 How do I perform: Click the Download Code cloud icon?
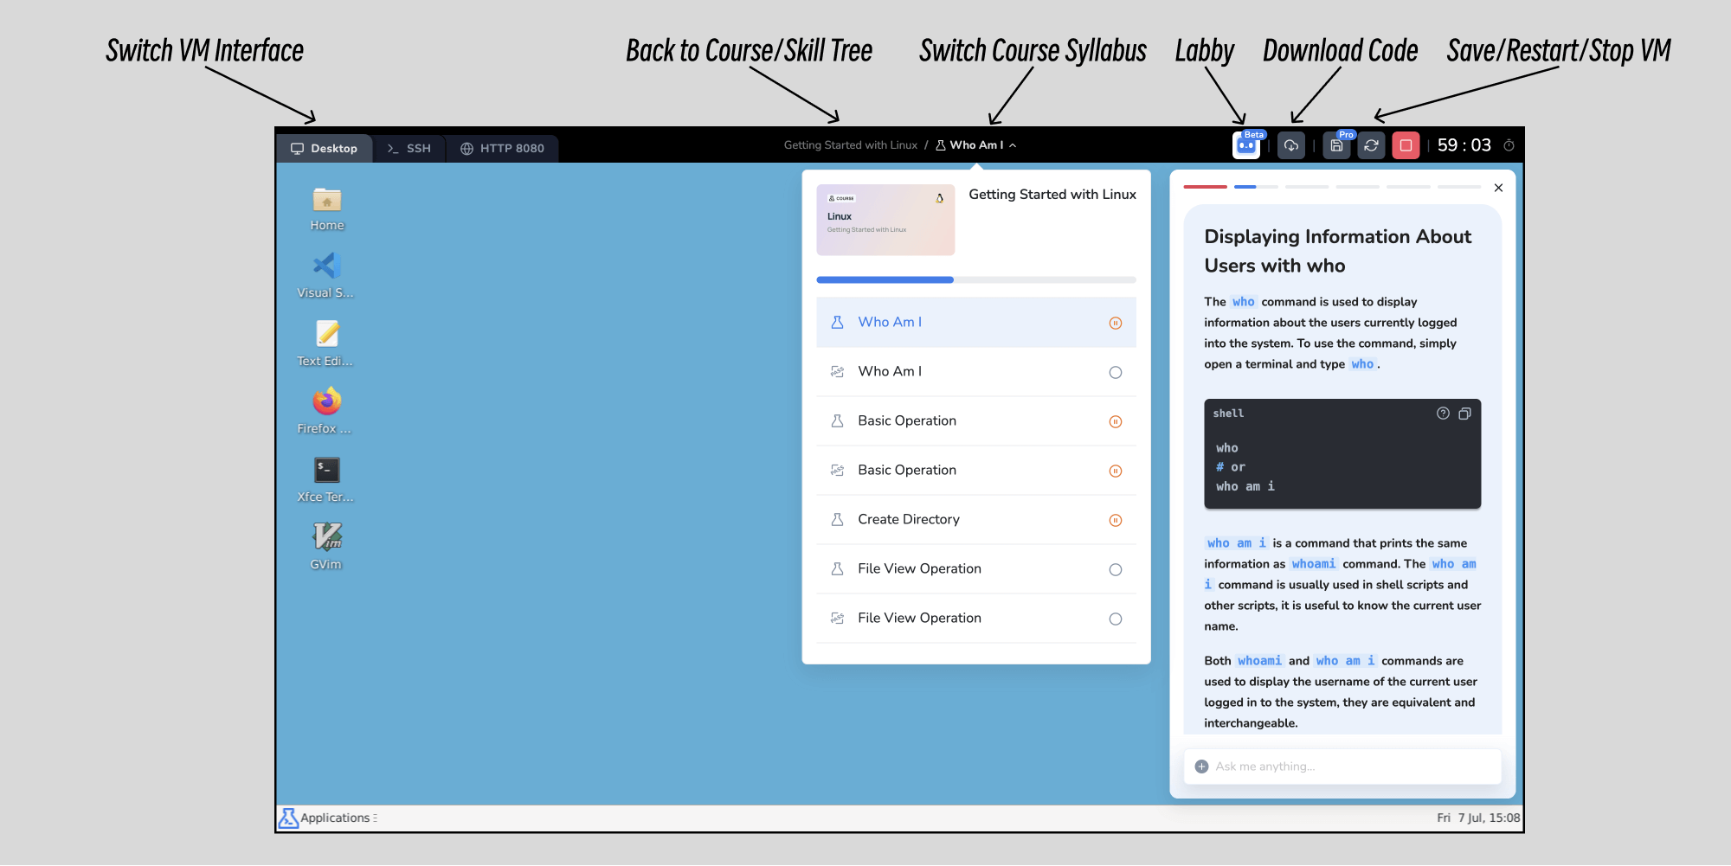1290,145
